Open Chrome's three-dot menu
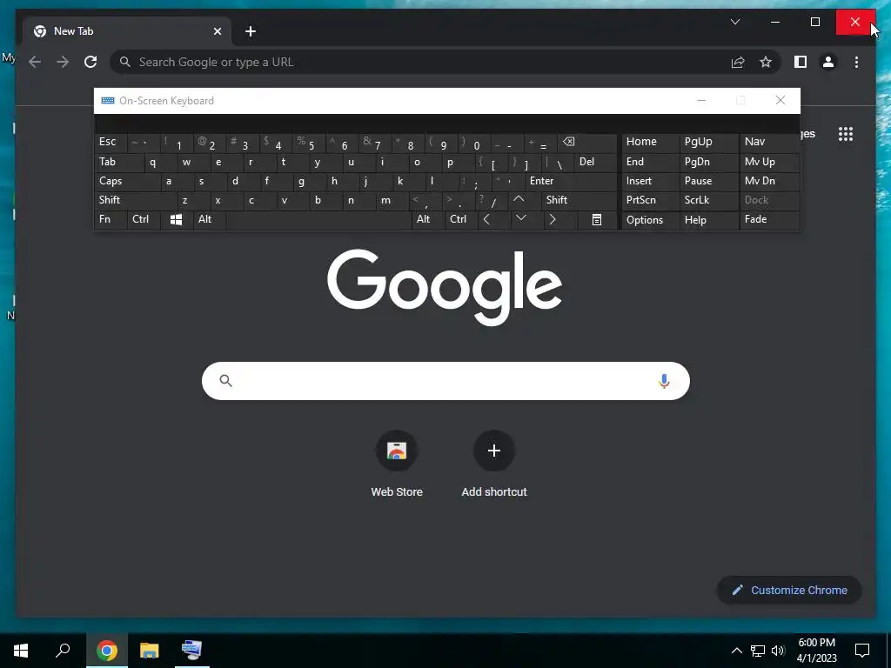 pyautogui.click(x=856, y=62)
